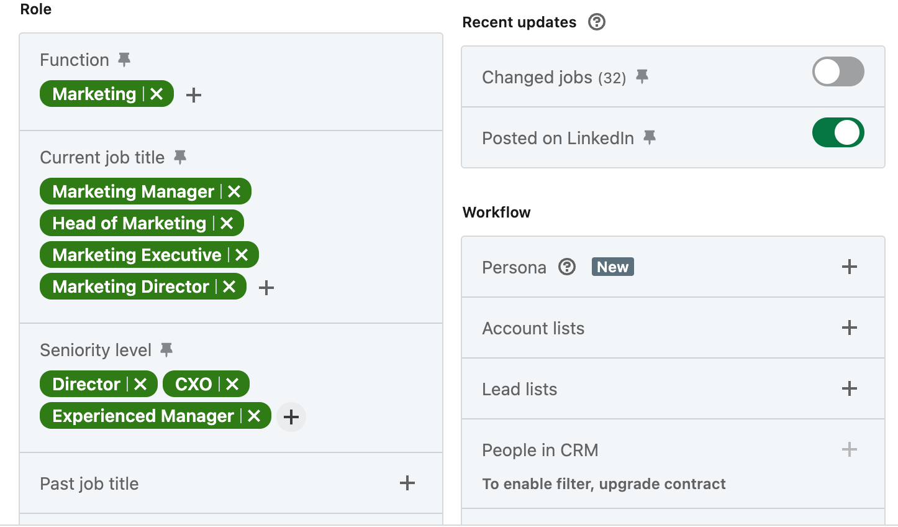Click the pin icon beside Seniority level
The width and height of the screenshot is (898, 527).
click(x=166, y=350)
